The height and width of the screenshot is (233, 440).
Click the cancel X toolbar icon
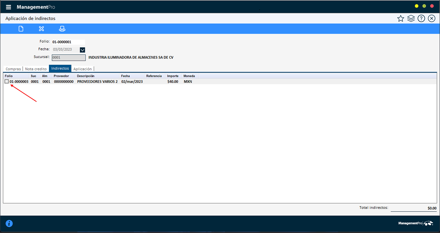[42, 29]
